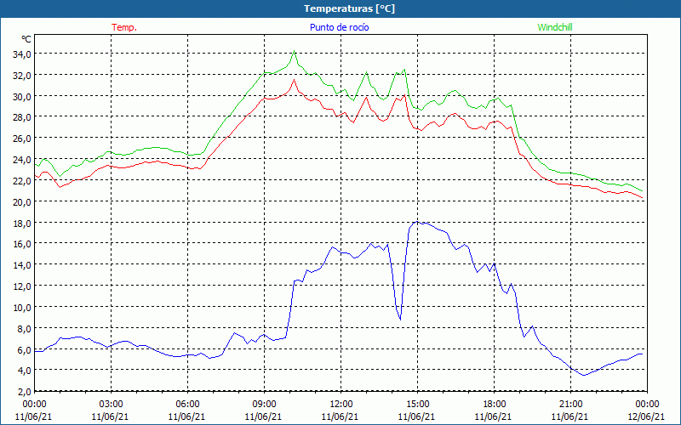The width and height of the screenshot is (681, 425).
Task: Click the 12:00 time axis label
Action: (x=341, y=404)
